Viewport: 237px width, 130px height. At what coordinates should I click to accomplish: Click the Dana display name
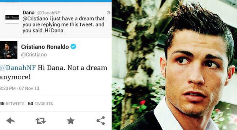(28, 12)
